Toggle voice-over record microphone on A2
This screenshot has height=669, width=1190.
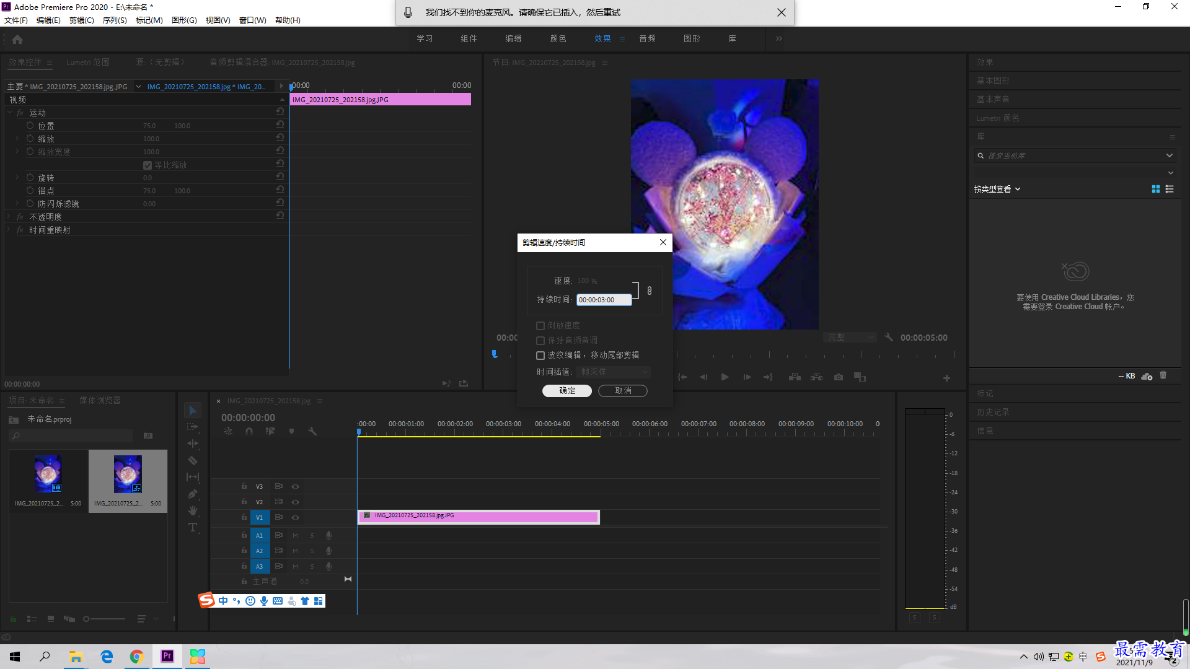click(329, 551)
